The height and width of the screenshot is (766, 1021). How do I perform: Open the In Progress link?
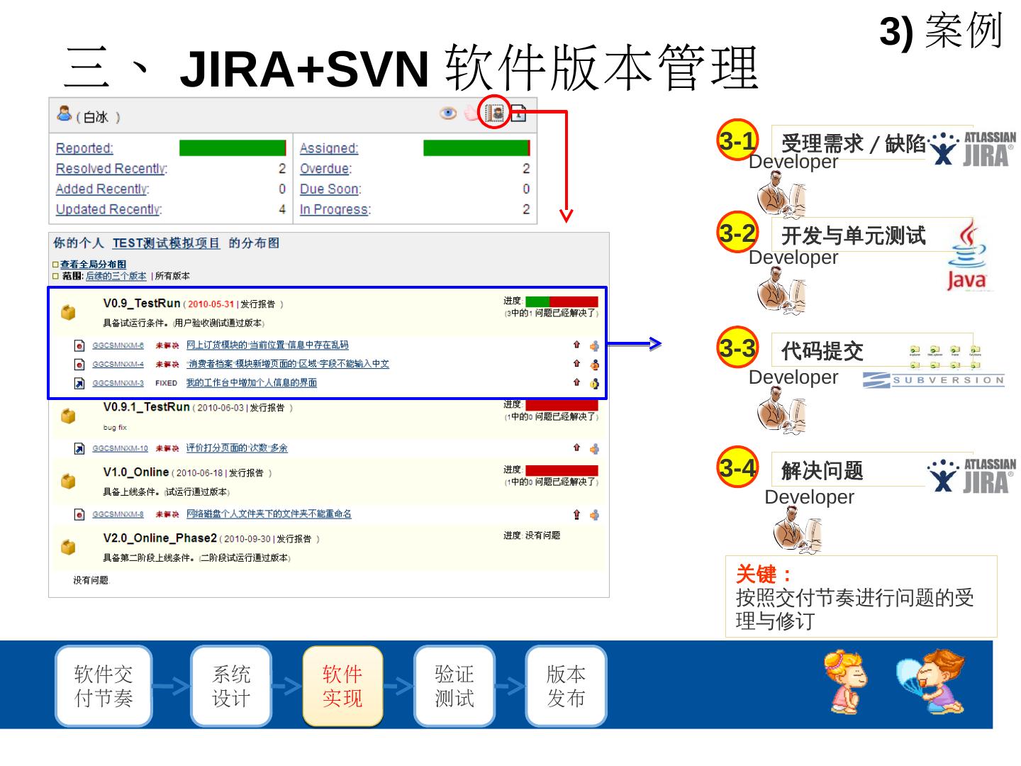335,209
